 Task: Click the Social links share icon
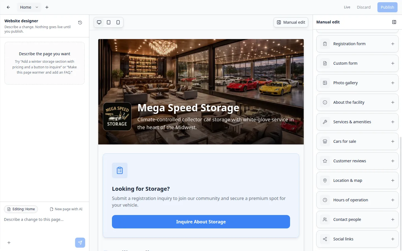pos(325,239)
